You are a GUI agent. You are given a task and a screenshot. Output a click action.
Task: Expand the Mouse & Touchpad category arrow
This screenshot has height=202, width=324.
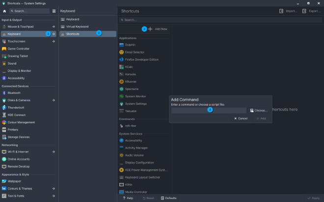[54, 27]
